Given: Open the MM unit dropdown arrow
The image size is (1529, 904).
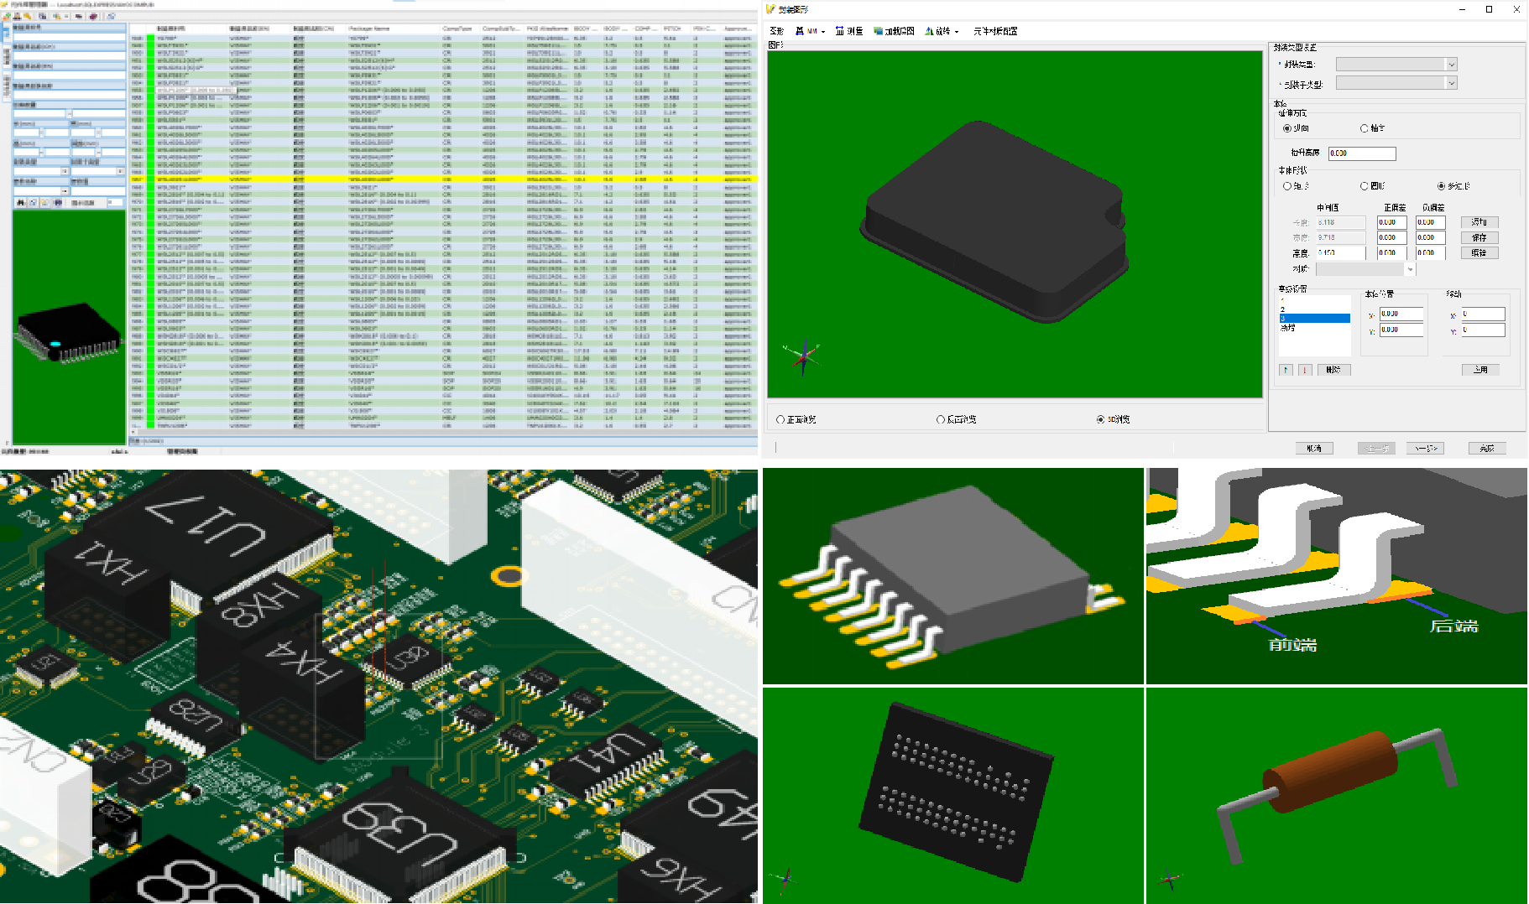Looking at the screenshot, I should pyautogui.click(x=823, y=32).
